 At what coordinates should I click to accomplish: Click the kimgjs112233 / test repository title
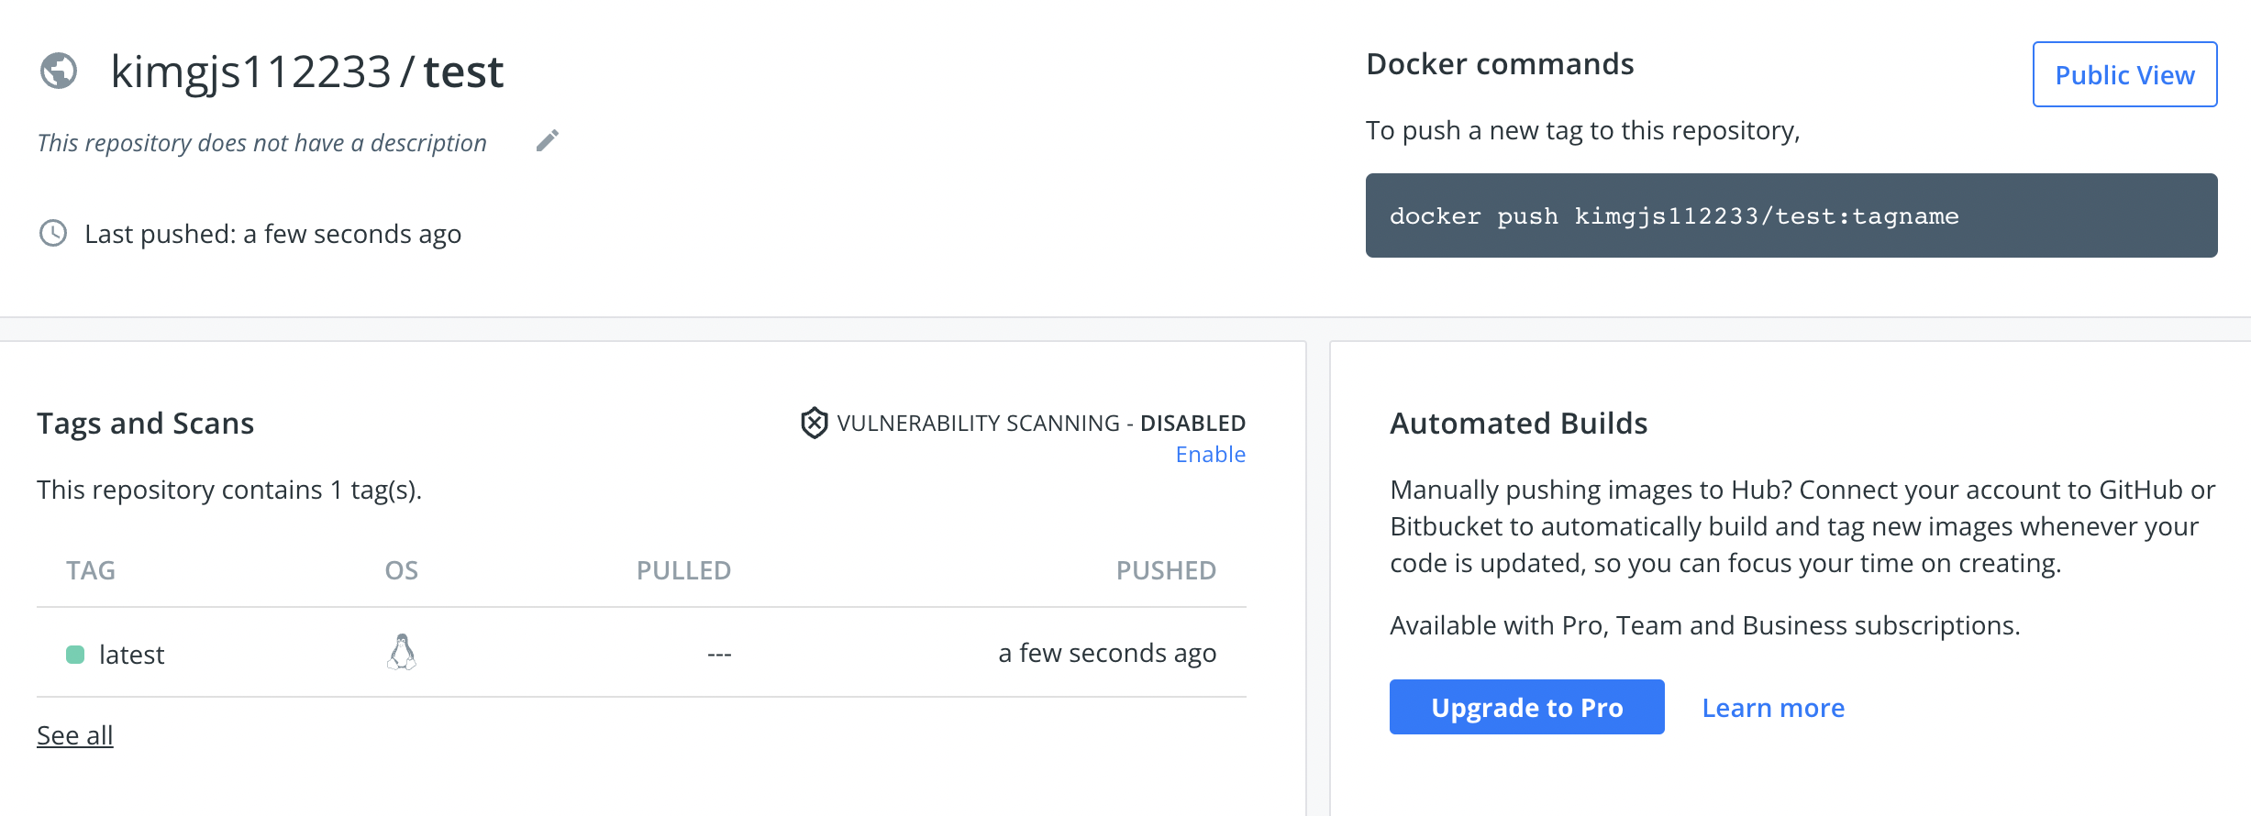tap(307, 72)
